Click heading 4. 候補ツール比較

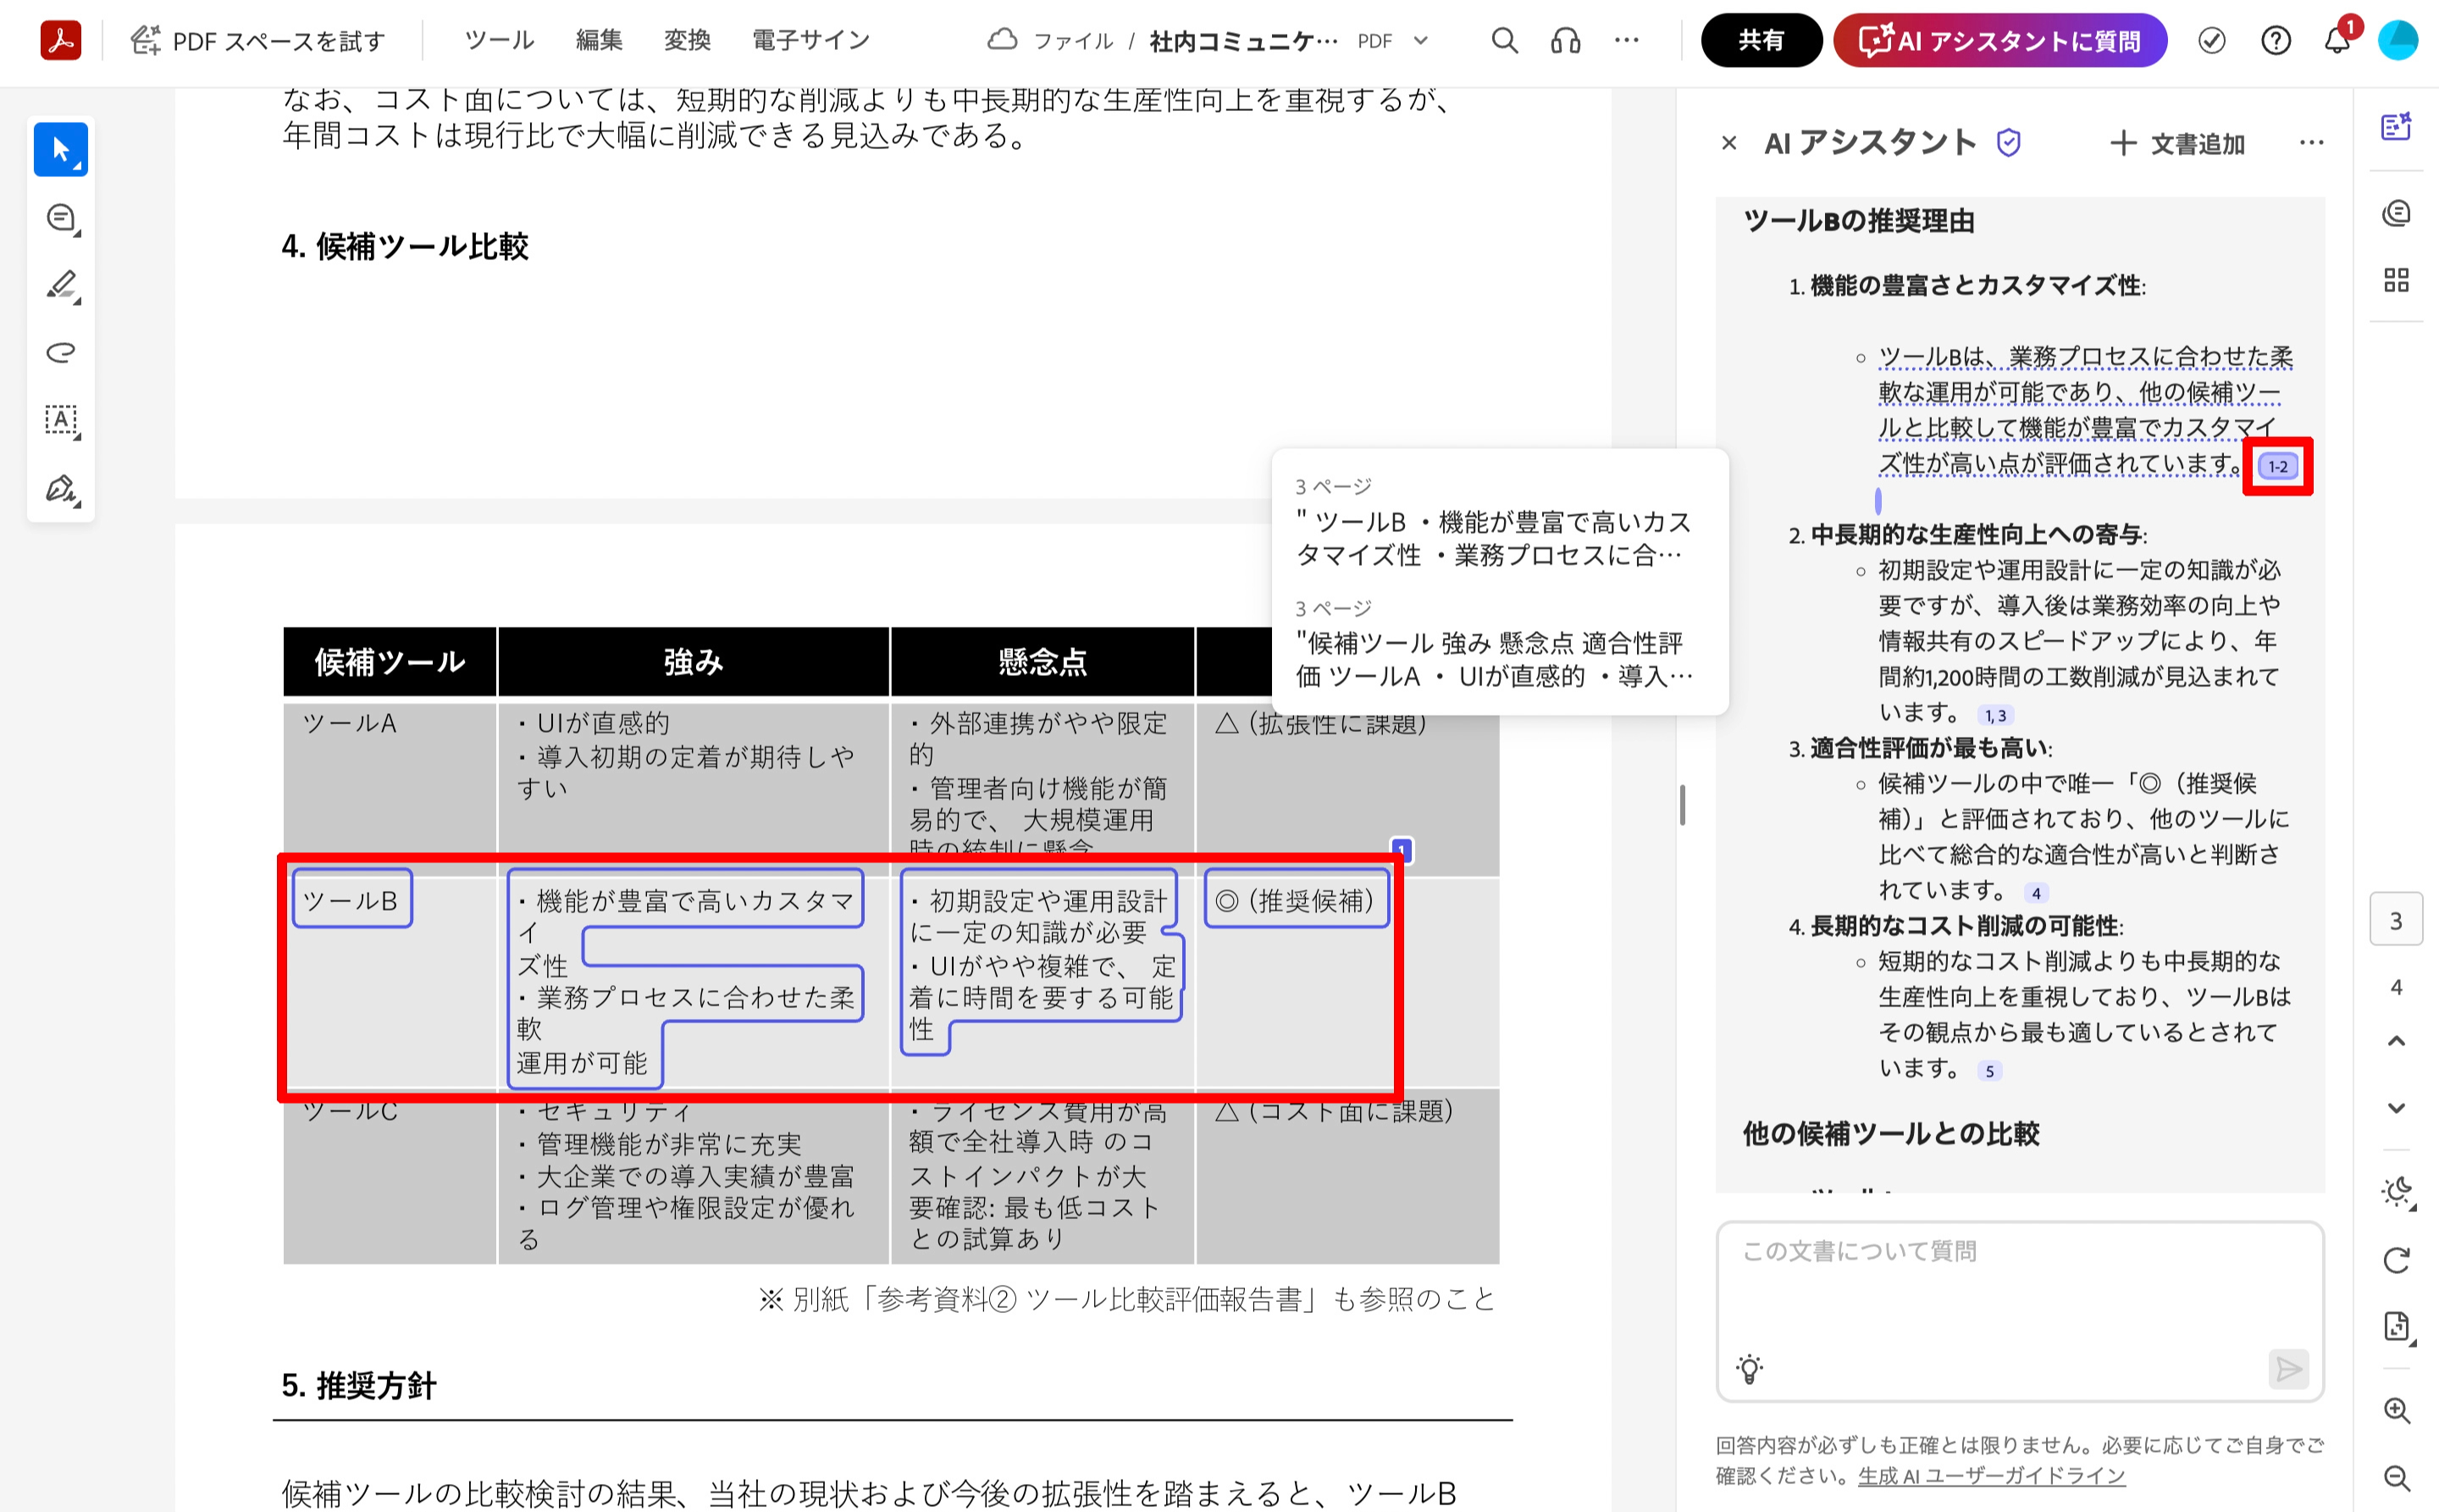405,246
